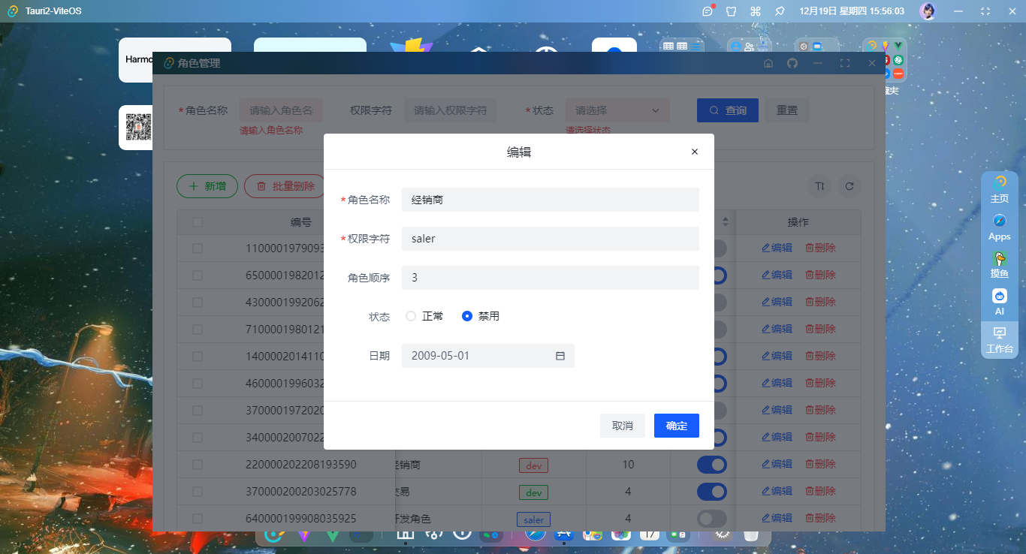Viewport: 1026px width, 554px height.
Task: Click the 确定 confirm button
Action: coord(675,425)
